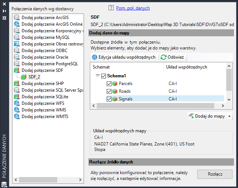Toggle the palette auto-hide icon

(x=4, y=11)
